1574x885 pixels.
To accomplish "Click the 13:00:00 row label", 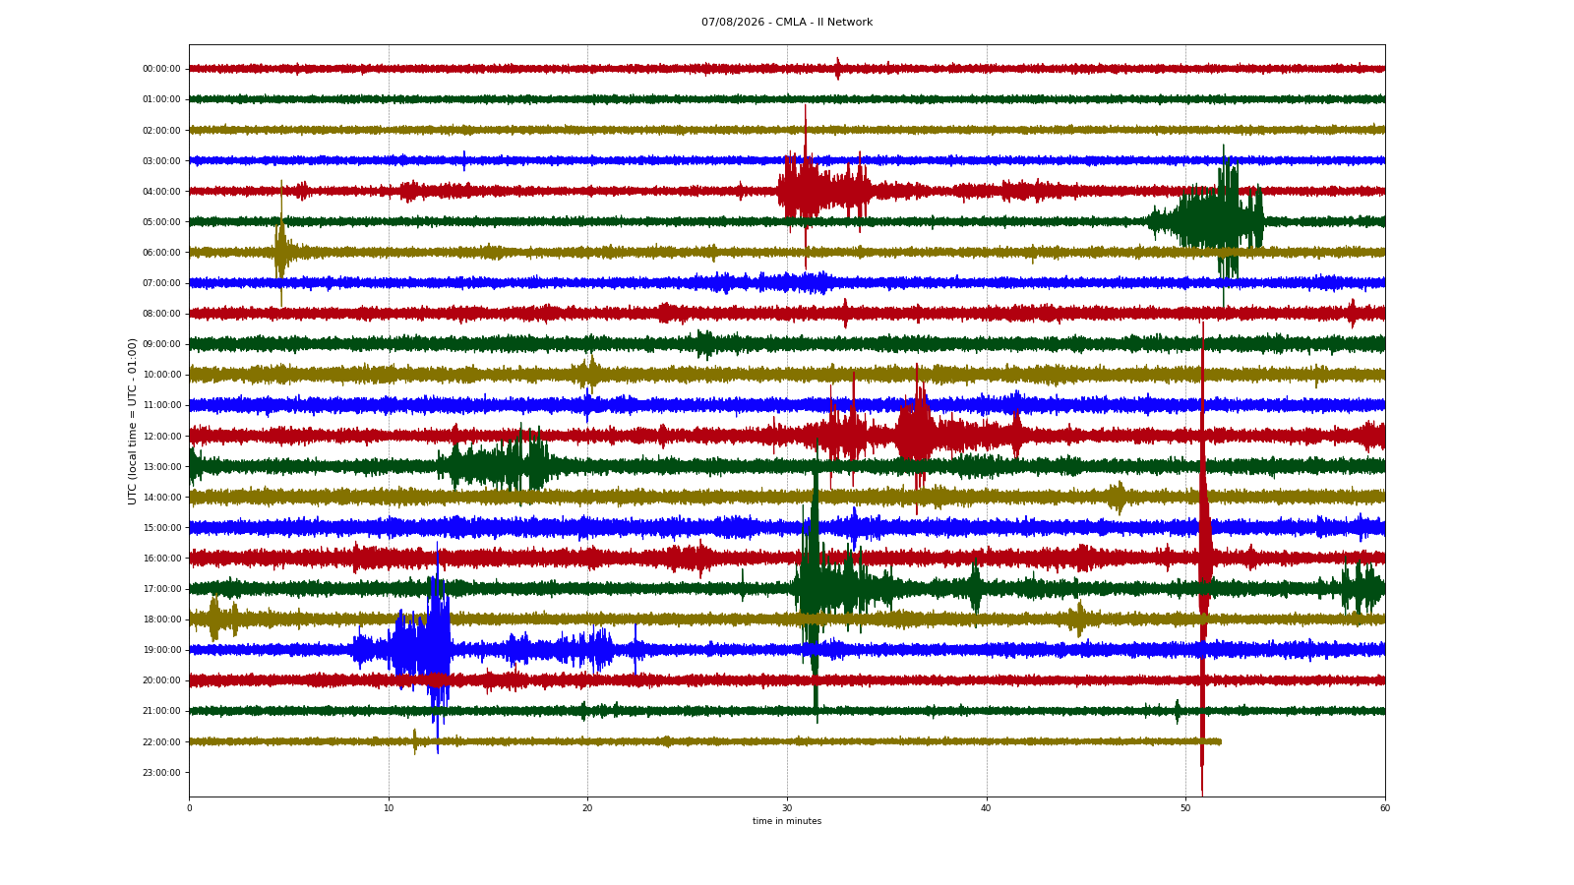I will (161, 466).
